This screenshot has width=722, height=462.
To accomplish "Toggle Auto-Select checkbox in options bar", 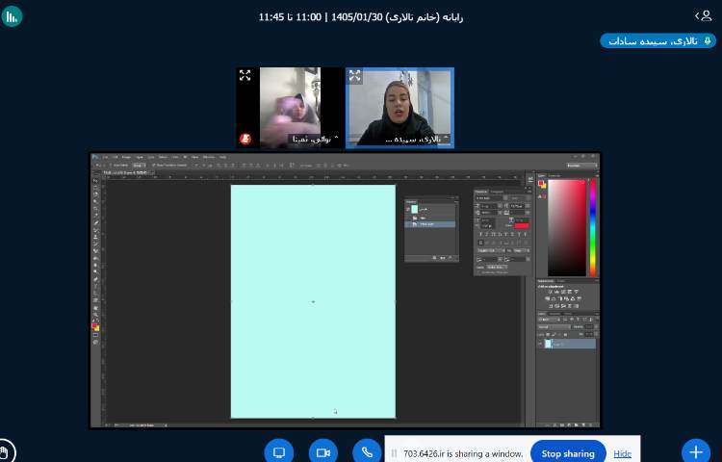I will [x=111, y=166].
